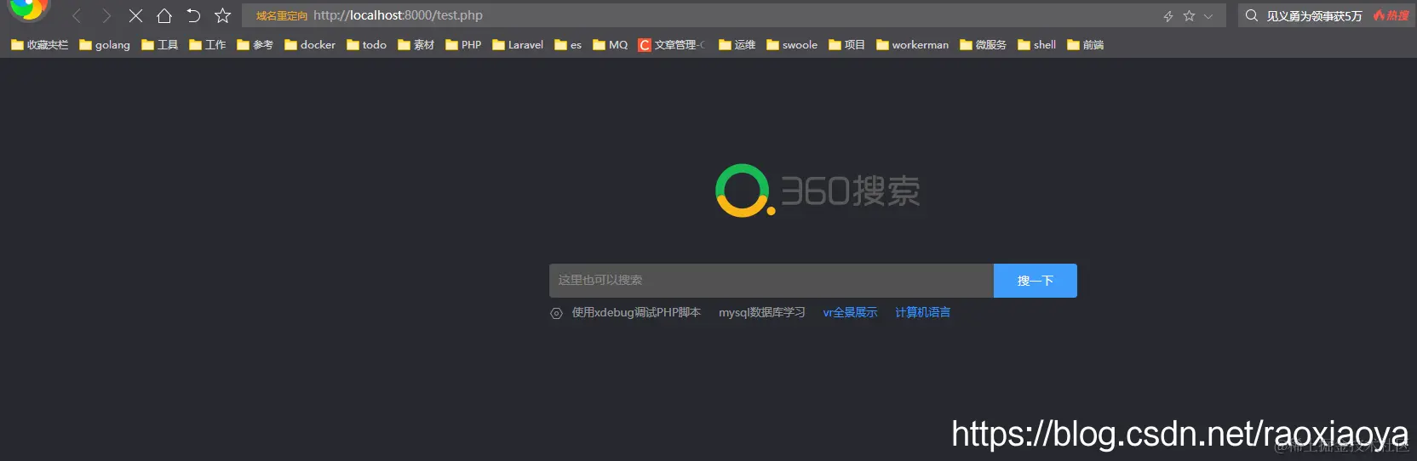Open the es bookmark folder
1417x461 pixels.
point(568,44)
